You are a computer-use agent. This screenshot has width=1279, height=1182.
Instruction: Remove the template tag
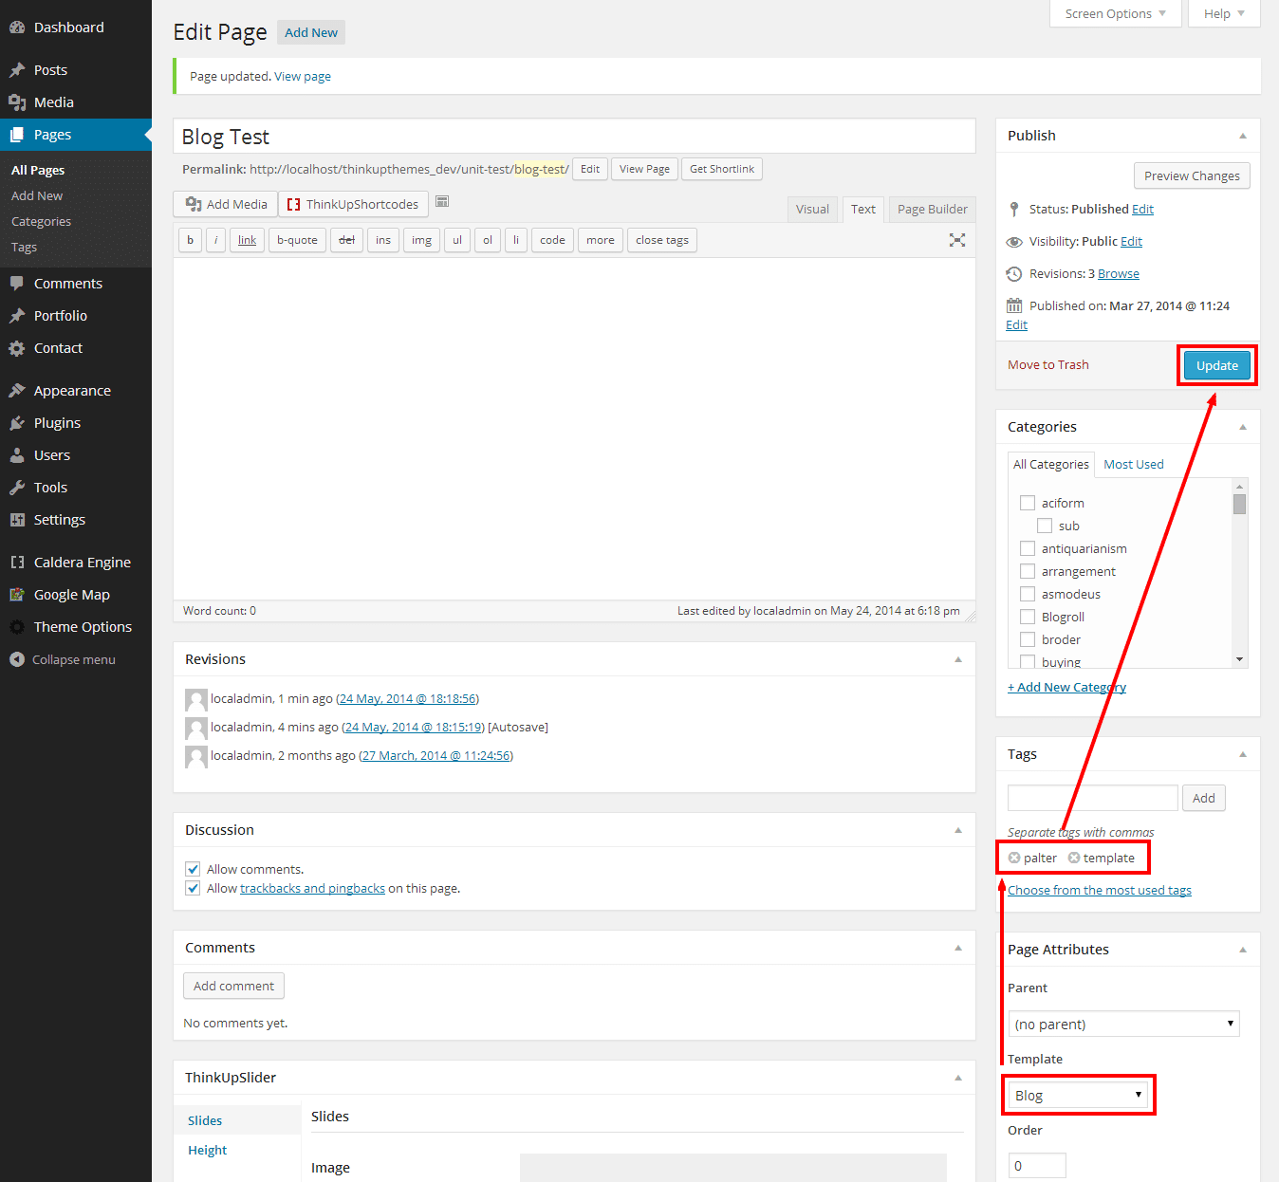[1074, 858]
